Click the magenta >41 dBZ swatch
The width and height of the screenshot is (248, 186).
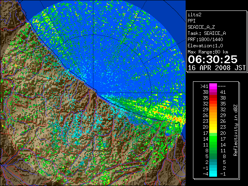point(213,86)
